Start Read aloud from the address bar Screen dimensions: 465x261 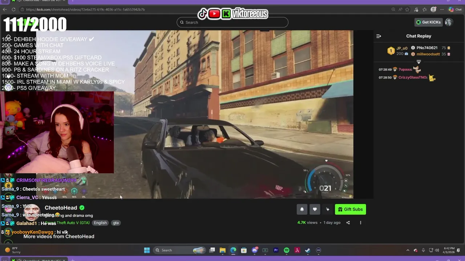401,9
